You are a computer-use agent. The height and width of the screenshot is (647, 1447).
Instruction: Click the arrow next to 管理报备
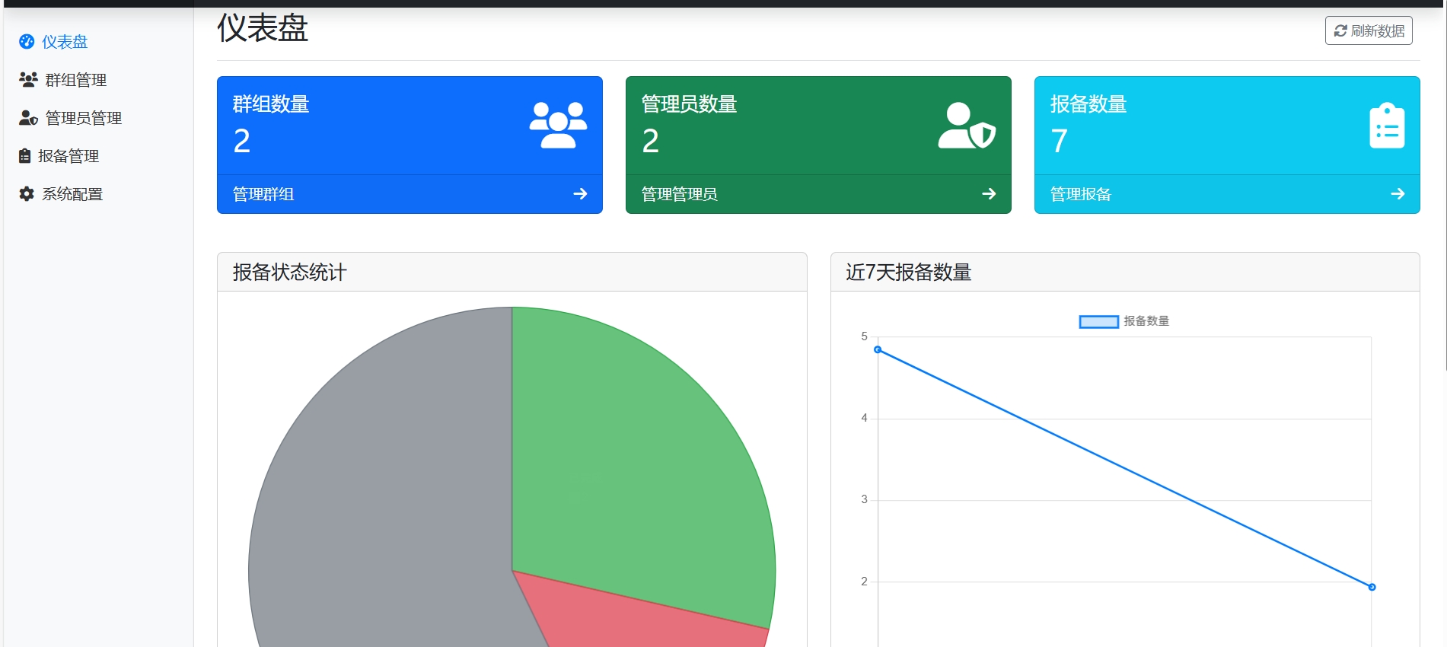click(1398, 194)
